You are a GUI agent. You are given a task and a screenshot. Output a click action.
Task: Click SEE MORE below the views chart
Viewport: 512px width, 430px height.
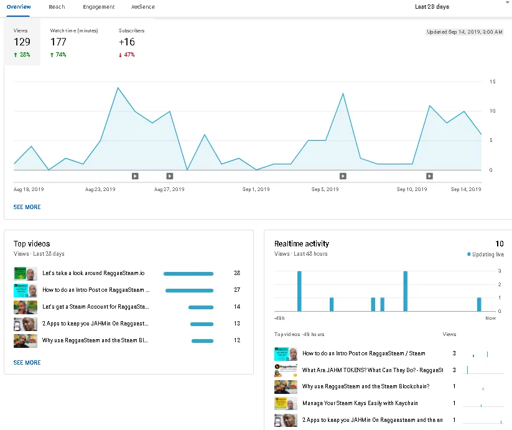27,207
